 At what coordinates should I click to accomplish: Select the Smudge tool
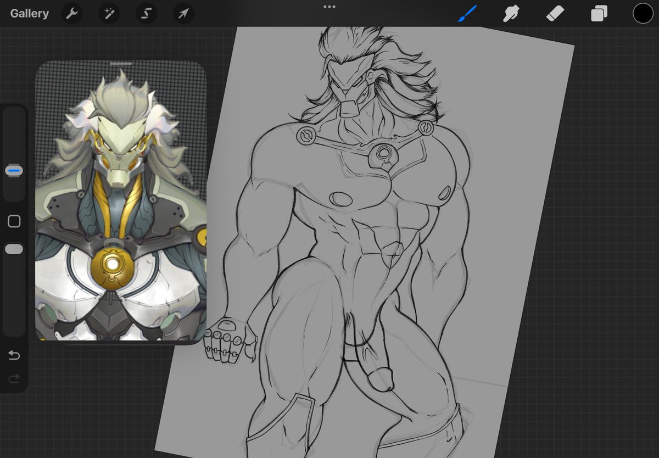(x=511, y=14)
